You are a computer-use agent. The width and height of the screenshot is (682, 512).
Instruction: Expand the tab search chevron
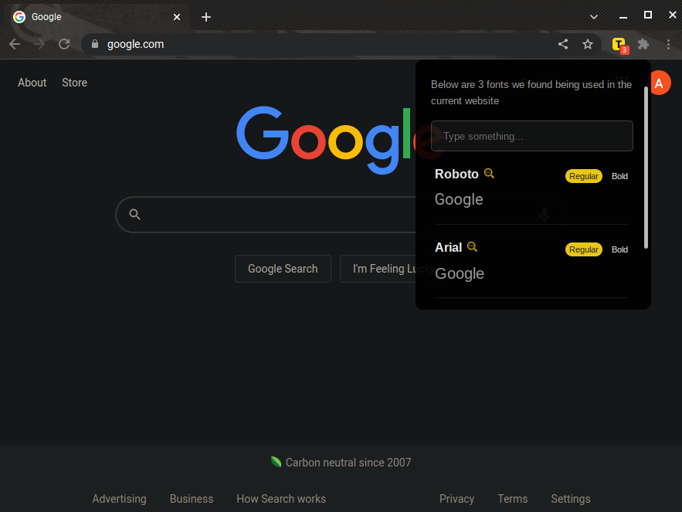click(x=594, y=17)
